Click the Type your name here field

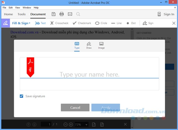90,74
